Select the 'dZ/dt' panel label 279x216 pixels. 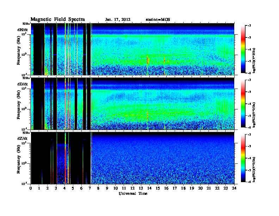click(x=23, y=138)
